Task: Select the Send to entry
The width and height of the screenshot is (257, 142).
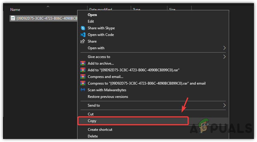Action: 94,105
